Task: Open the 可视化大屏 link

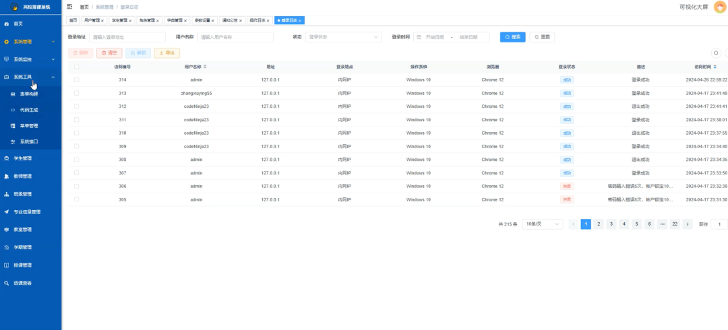Action: tap(692, 7)
